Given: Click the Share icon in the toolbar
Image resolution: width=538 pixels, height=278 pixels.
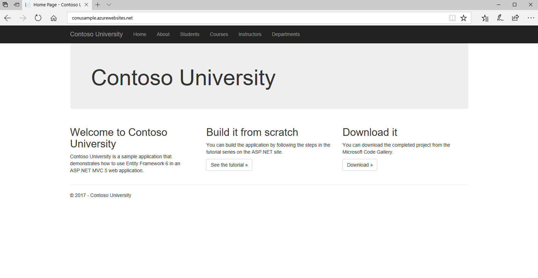Looking at the screenshot, I should pos(515,18).
